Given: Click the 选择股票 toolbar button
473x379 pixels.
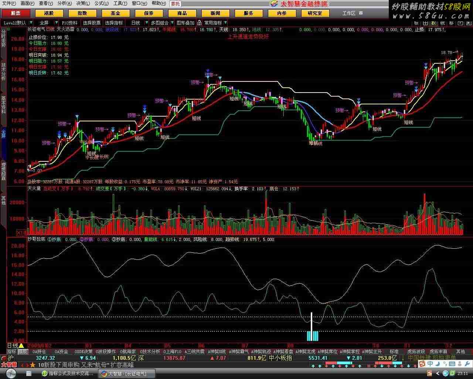Looking at the screenshot, I should coord(92,23).
